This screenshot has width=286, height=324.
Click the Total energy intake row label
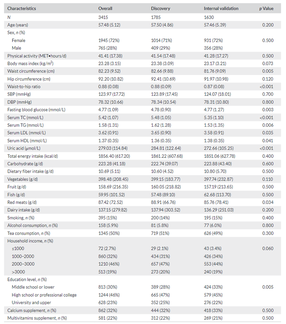tap(33, 156)
